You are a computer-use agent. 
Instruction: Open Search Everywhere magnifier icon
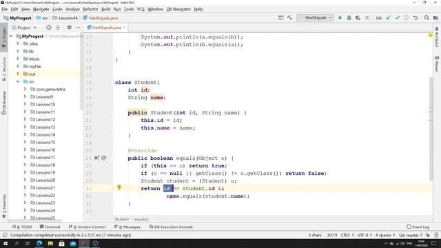(427, 18)
